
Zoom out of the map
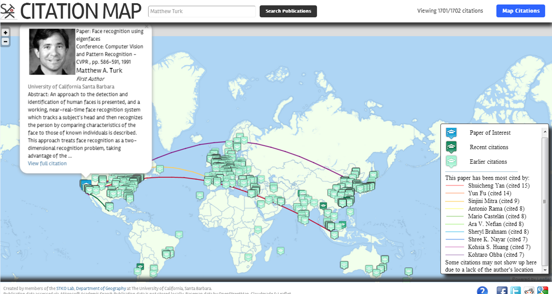tap(6, 42)
